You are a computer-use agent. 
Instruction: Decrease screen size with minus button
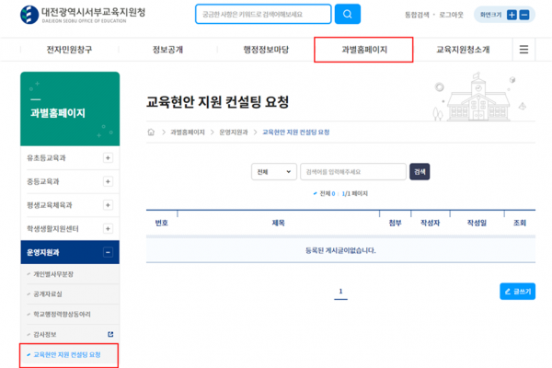524,15
